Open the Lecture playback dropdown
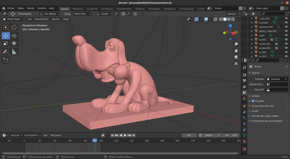This screenshot has width=290, height=159. coord(17,135)
